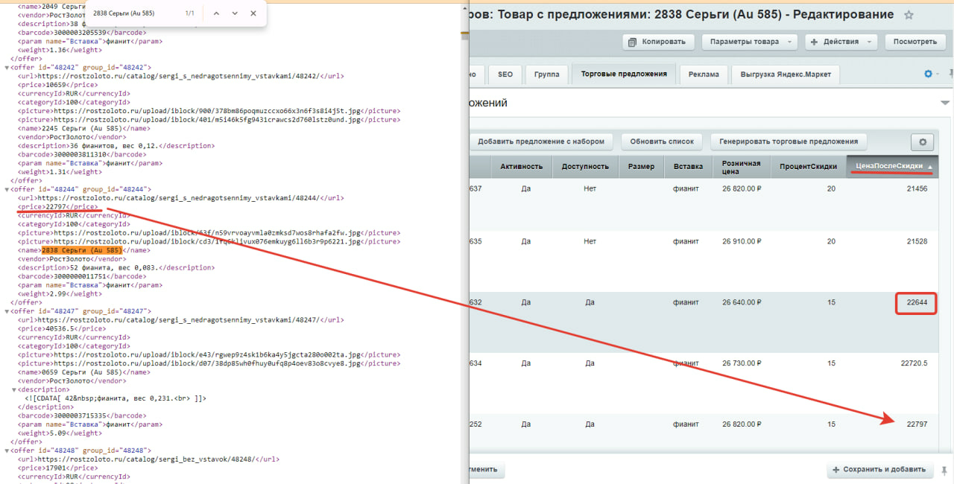
Task: Open the Выгрузка Яндекс.Маркет tab
Action: [786, 74]
